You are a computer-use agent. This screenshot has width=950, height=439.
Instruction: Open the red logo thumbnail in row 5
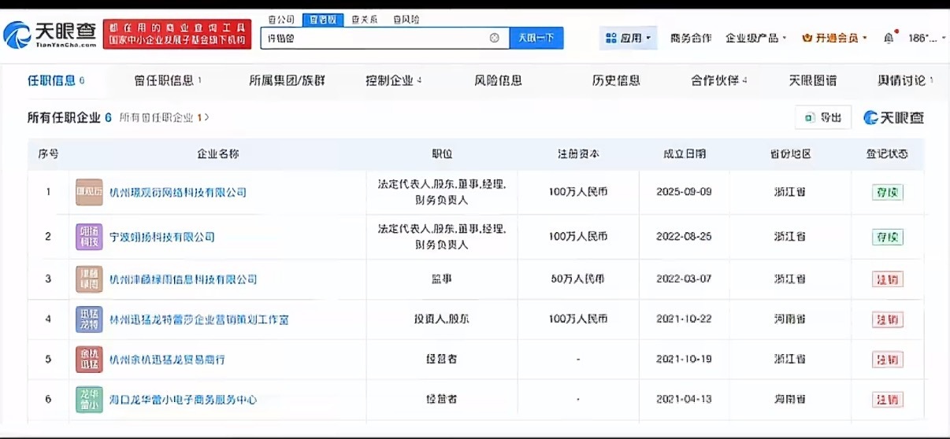[x=89, y=360]
